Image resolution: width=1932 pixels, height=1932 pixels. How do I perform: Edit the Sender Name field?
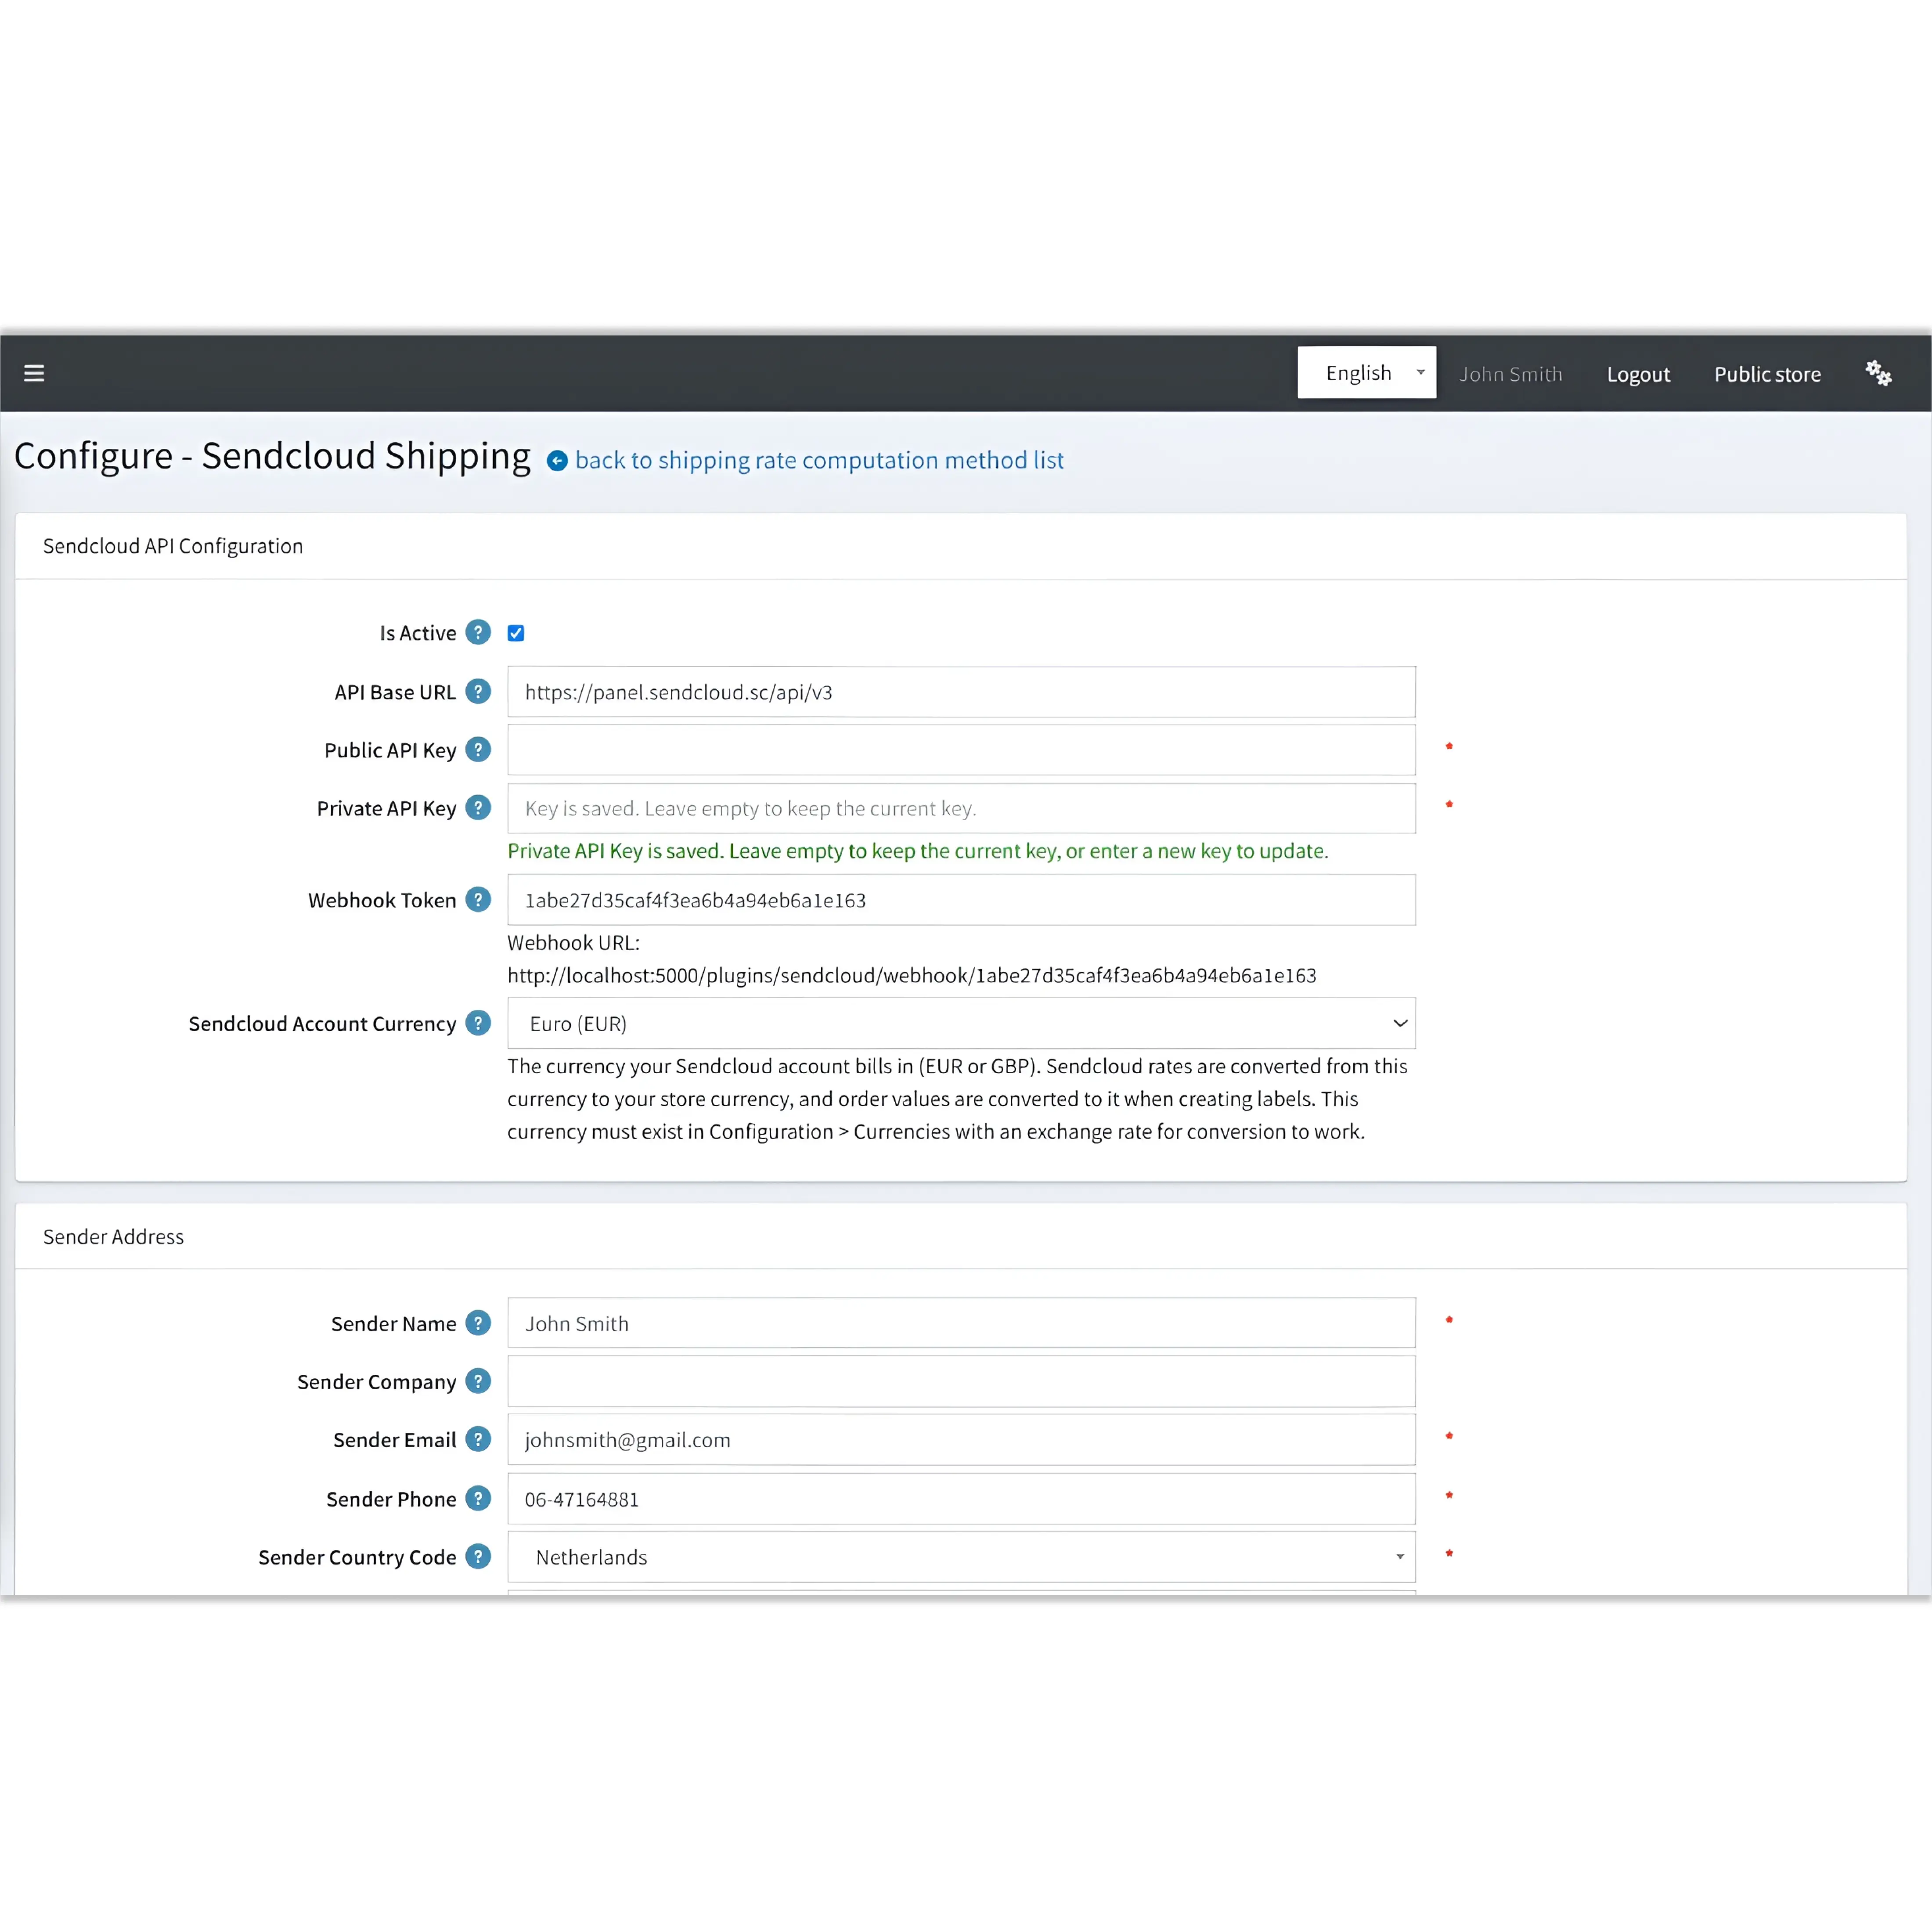pyautogui.click(x=961, y=1323)
